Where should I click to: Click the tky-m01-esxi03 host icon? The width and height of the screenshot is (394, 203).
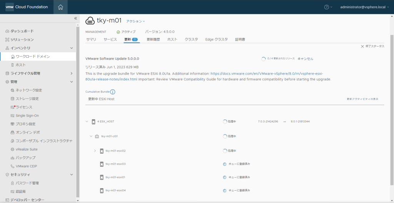(102, 164)
